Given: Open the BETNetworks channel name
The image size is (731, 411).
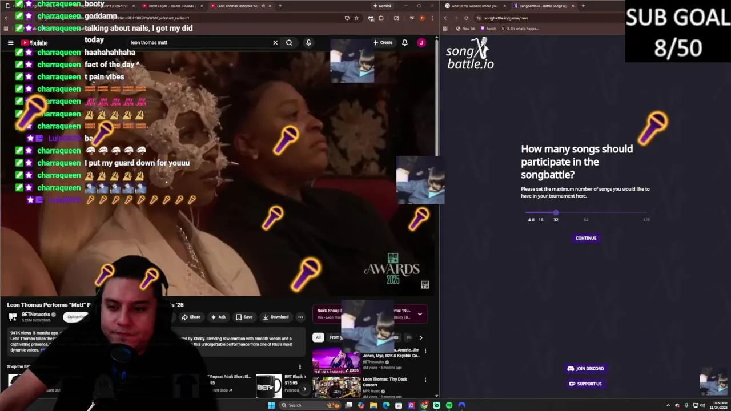Looking at the screenshot, I should coord(36,315).
